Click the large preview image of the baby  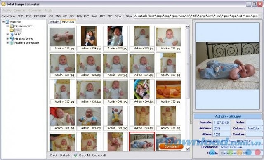[x=227, y=66]
